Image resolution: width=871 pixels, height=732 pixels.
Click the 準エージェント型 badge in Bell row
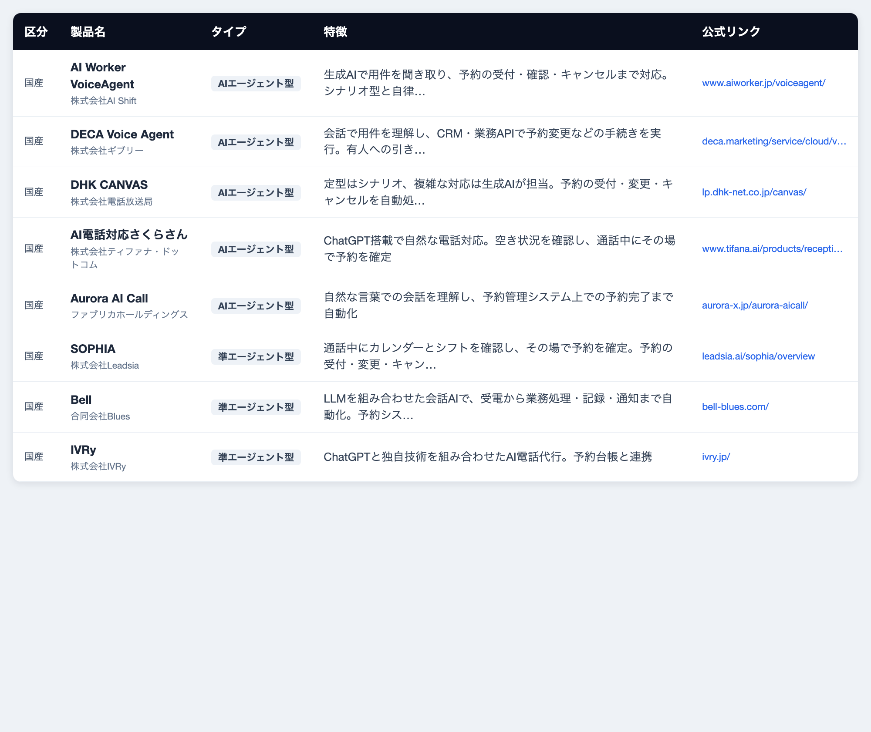coord(256,407)
